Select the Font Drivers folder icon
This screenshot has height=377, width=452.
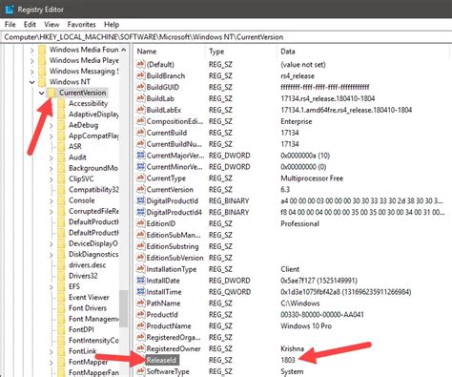pyautogui.click(x=61, y=308)
